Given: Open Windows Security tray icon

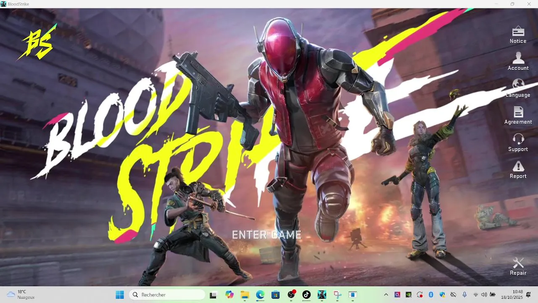Looking at the screenshot, I should 442,295.
